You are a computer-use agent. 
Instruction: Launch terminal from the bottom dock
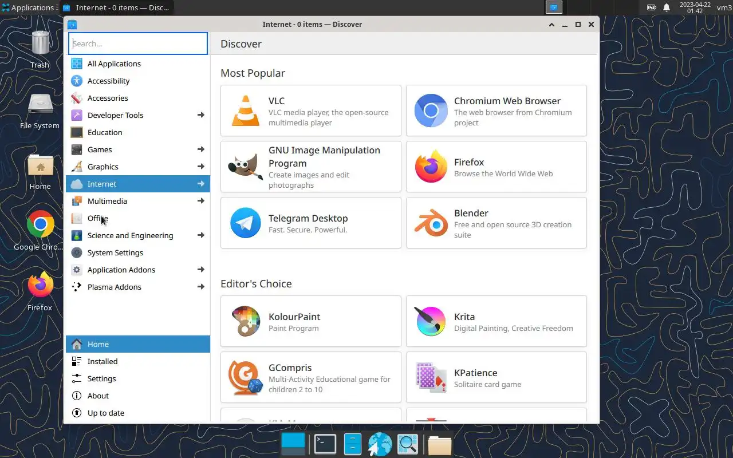point(325,444)
